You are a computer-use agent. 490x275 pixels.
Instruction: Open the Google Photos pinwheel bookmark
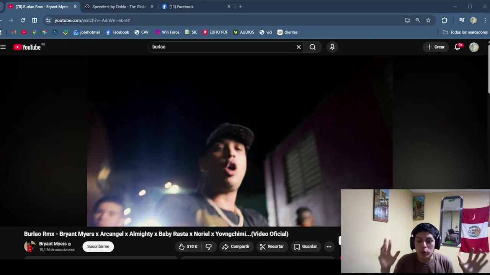click(45, 32)
